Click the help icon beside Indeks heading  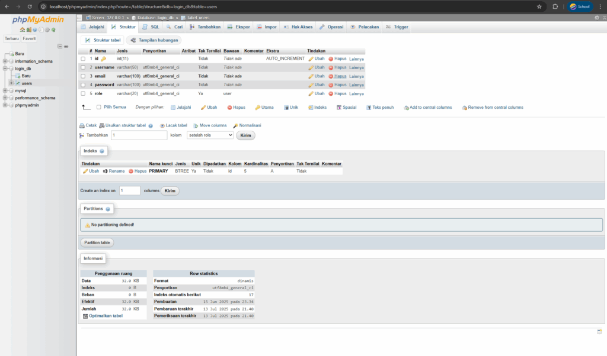pyautogui.click(x=102, y=151)
